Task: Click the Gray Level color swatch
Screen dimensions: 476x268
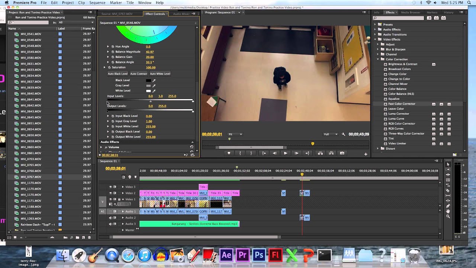Action: point(148,86)
